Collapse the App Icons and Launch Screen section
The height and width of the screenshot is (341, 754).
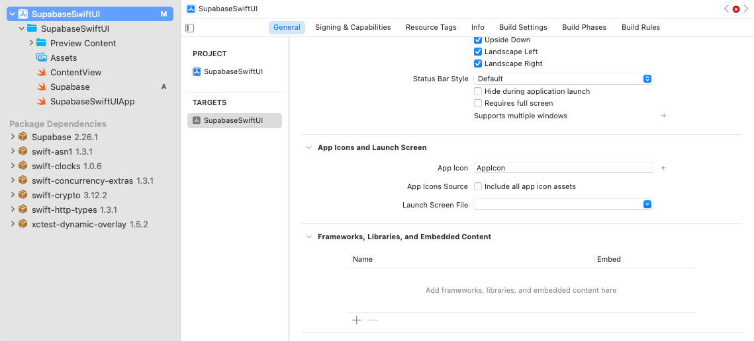(x=308, y=147)
